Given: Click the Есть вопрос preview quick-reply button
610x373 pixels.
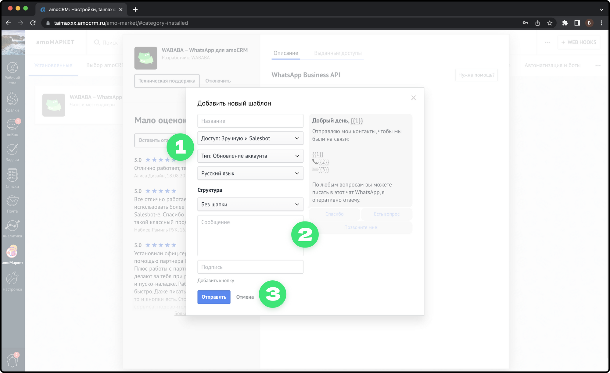Looking at the screenshot, I should 387,214.
